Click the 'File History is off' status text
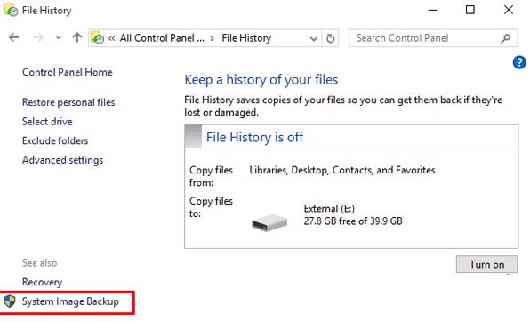The height and width of the screenshot is (321, 530). click(x=254, y=137)
